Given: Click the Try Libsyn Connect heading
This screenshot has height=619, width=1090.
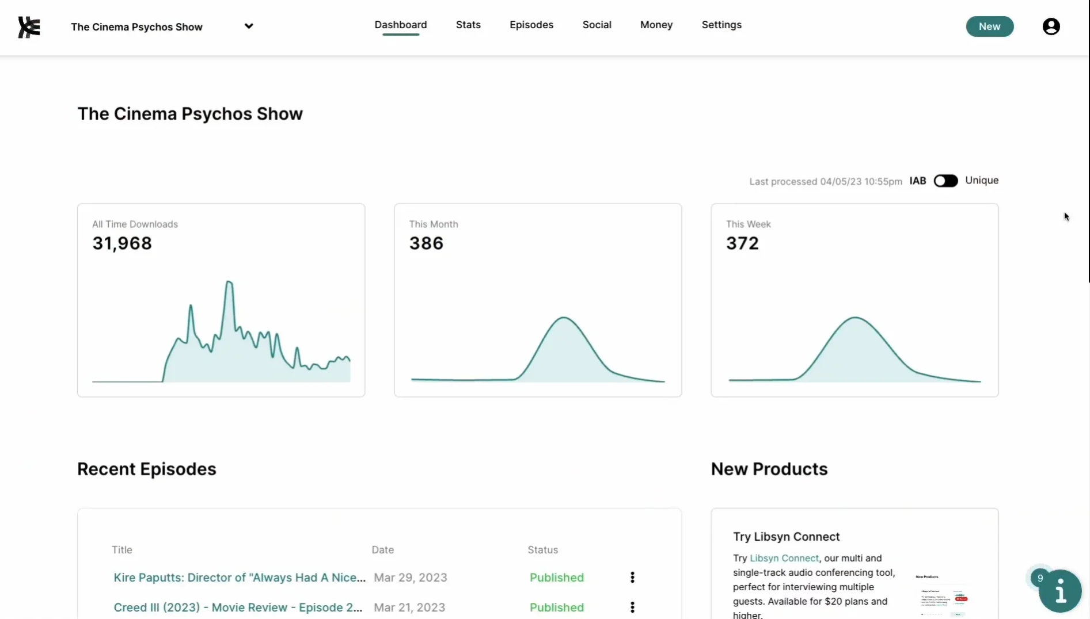Looking at the screenshot, I should (786, 536).
